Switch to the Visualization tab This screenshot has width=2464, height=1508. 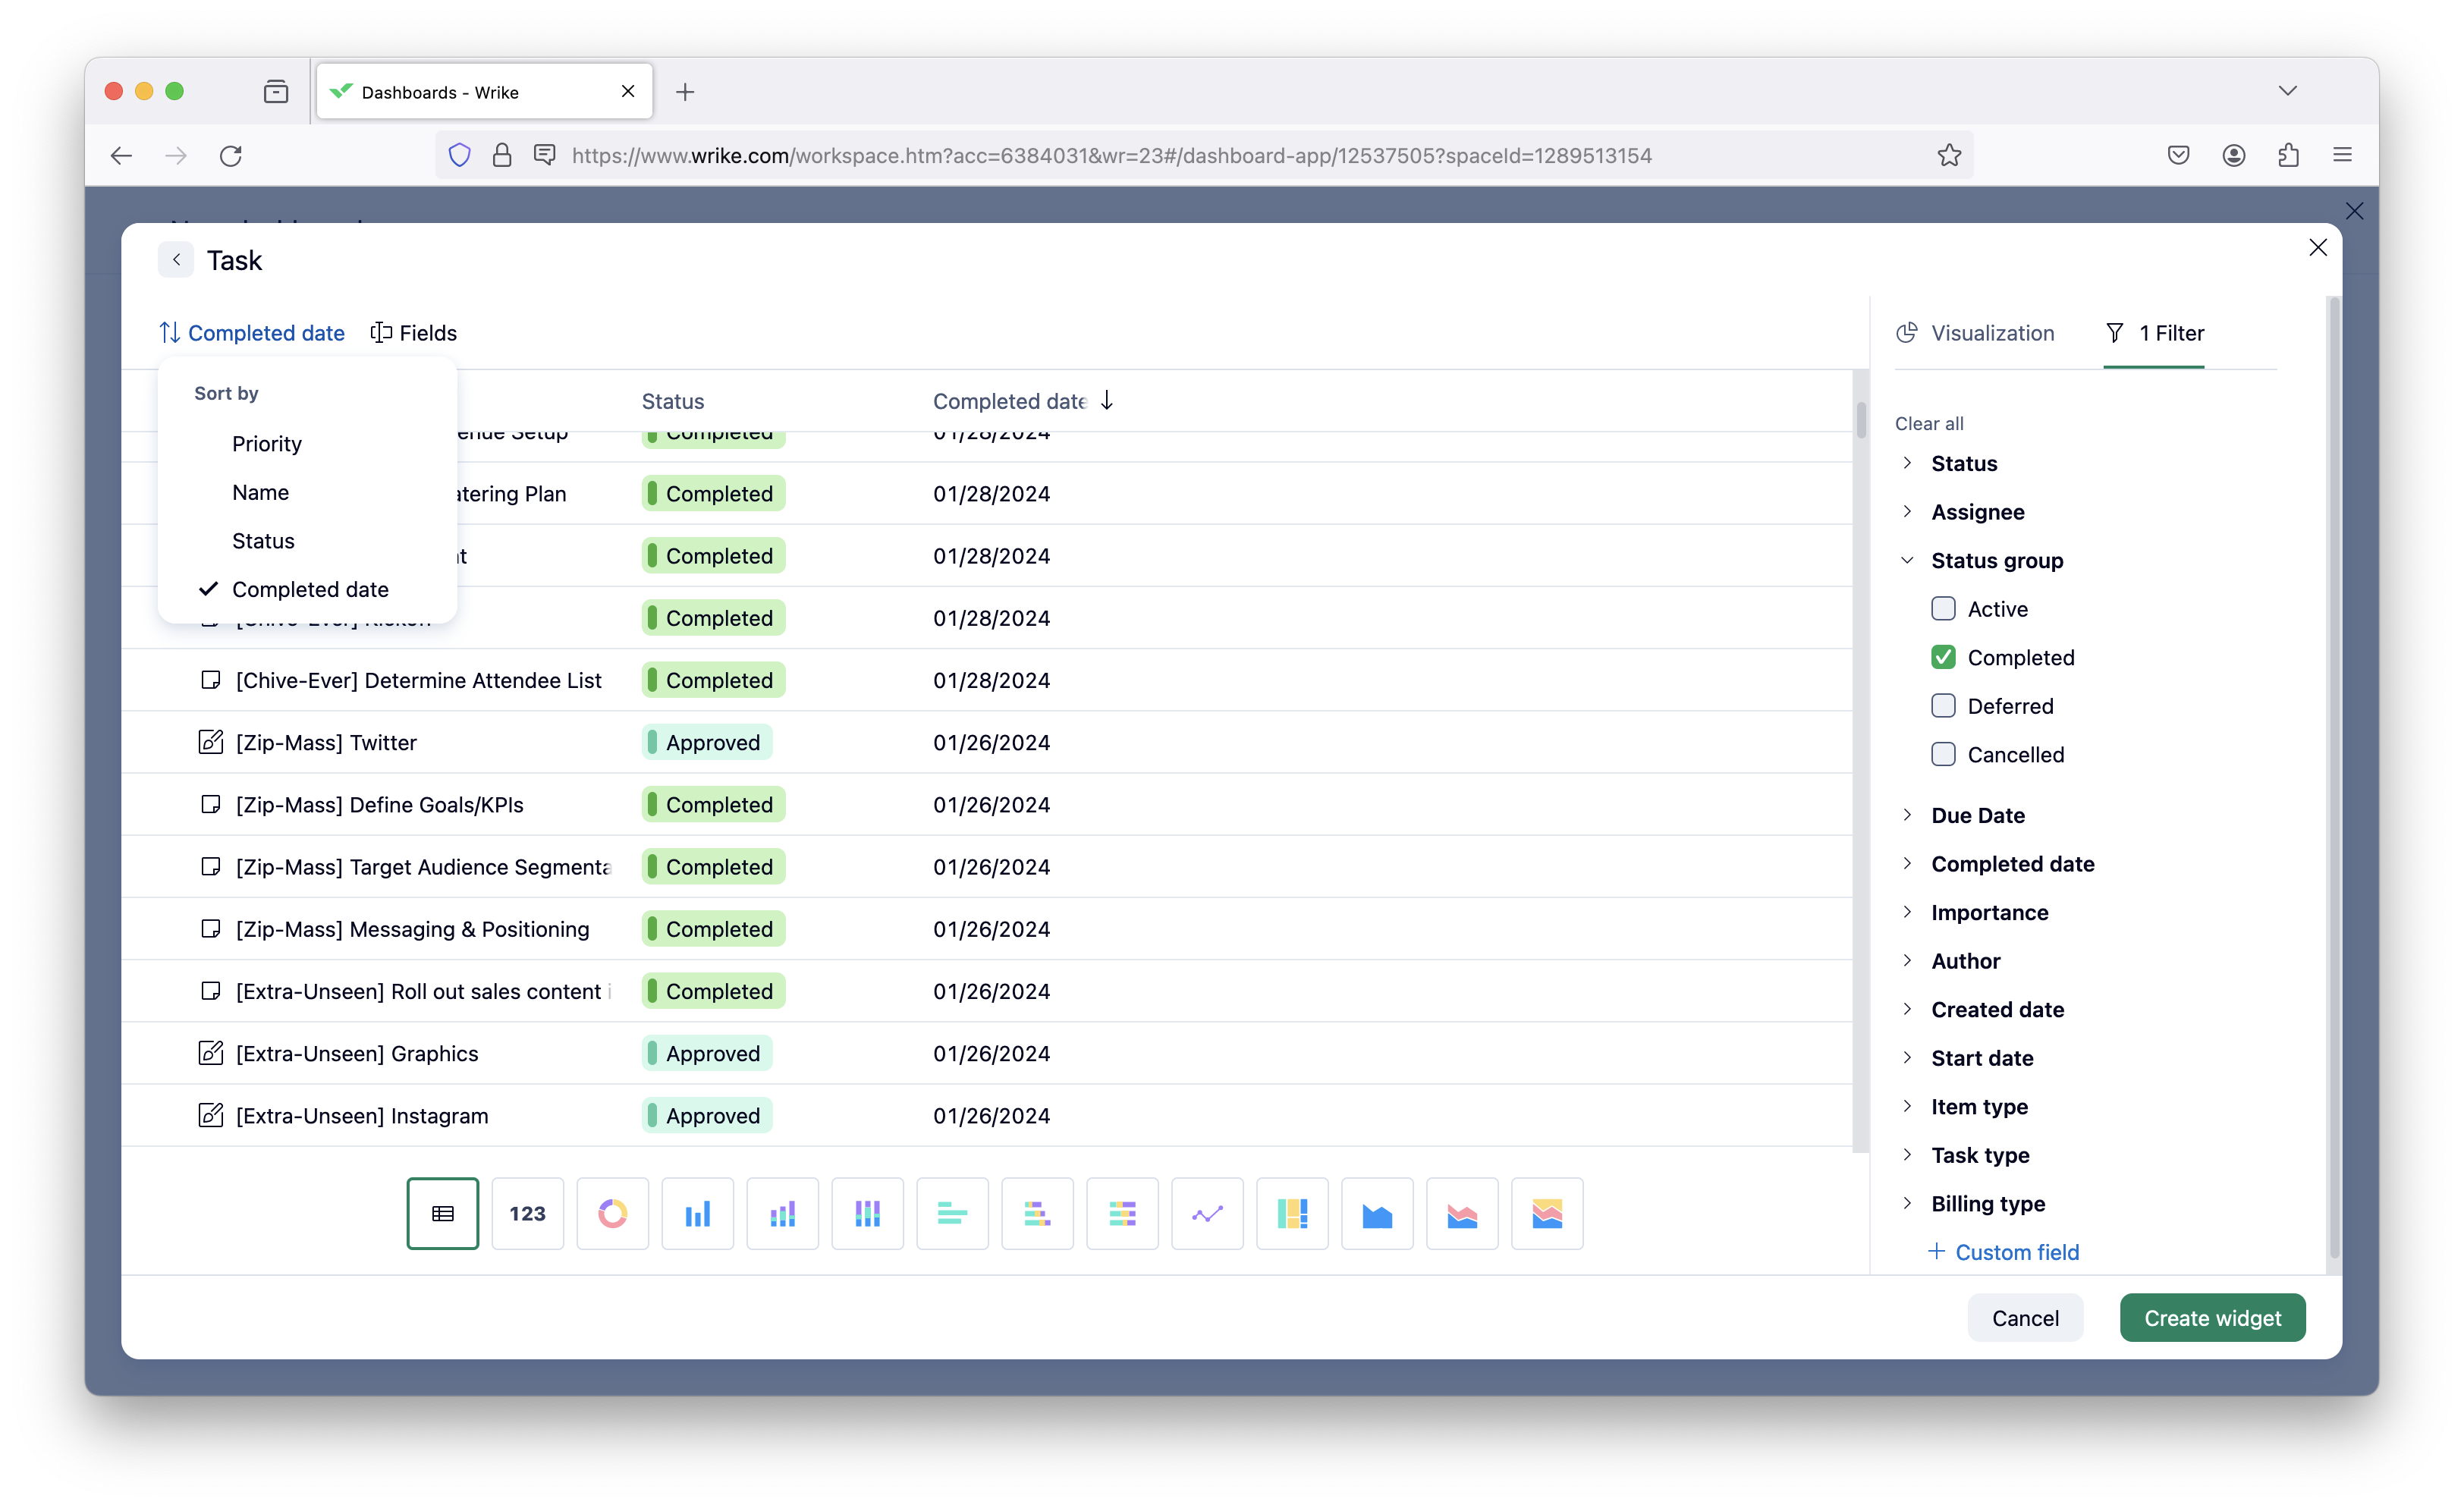(x=1975, y=333)
